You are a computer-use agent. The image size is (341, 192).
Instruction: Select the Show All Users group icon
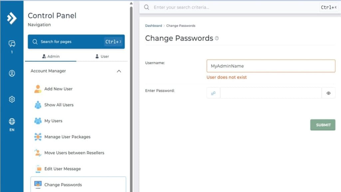pos(37,105)
